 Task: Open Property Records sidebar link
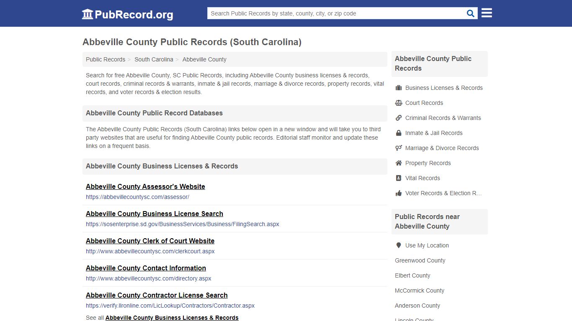tap(428, 163)
